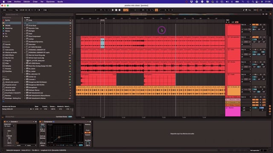
Task: Select the Drums browser category icon
Action: (3, 47)
